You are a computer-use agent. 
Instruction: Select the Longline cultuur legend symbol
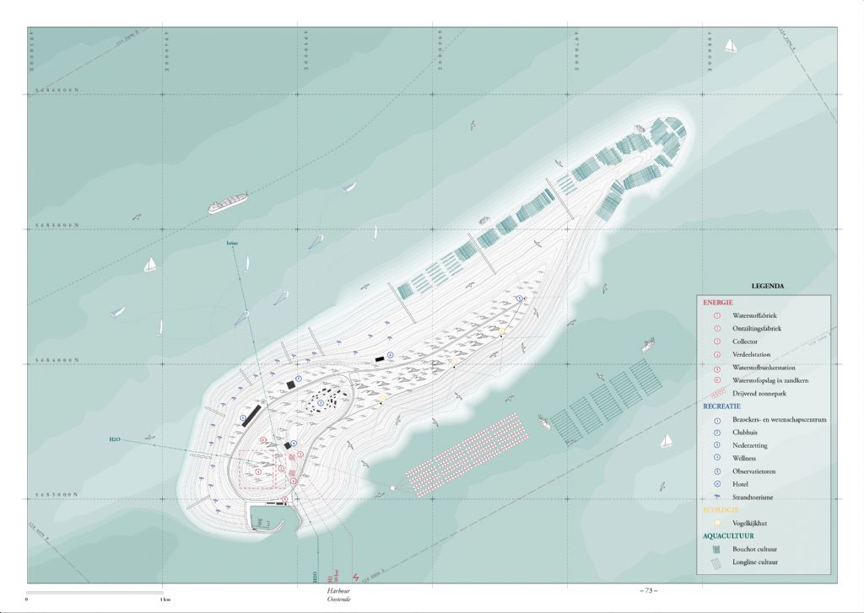pyautogui.click(x=715, y=563)
